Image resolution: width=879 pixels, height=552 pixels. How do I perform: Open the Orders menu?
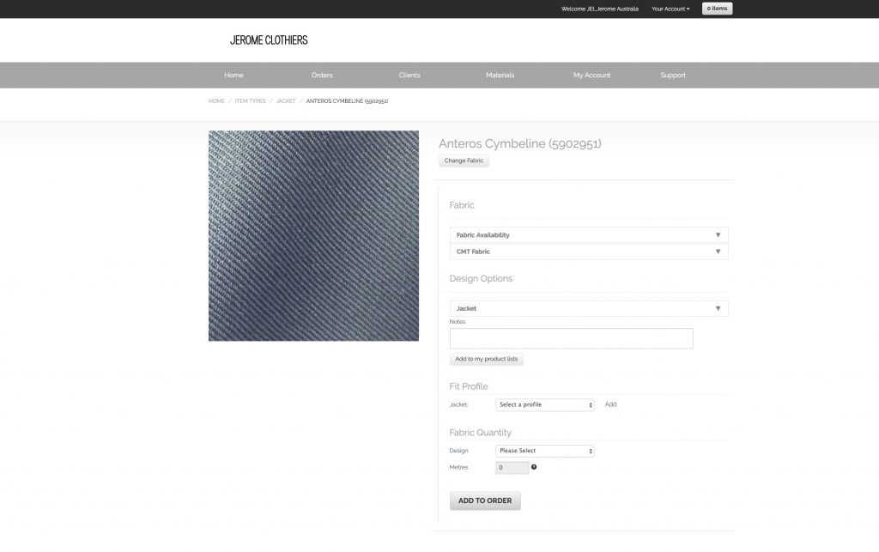coord(322,76)
